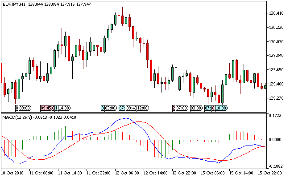This screenshot has width=290, height=178.
Task: Click the 0.0000 MACD zero level
Action: click(276, 140)
